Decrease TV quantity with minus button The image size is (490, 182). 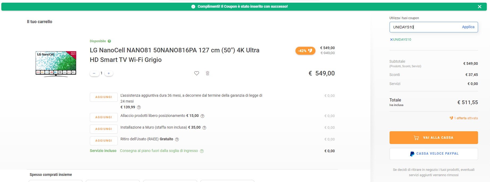coord(94,73)
